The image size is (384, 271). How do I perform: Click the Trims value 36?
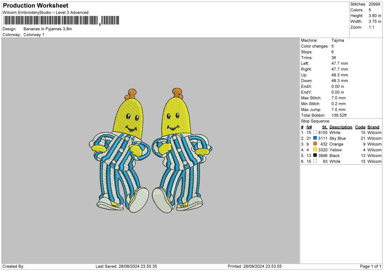(x=334, y=58)
